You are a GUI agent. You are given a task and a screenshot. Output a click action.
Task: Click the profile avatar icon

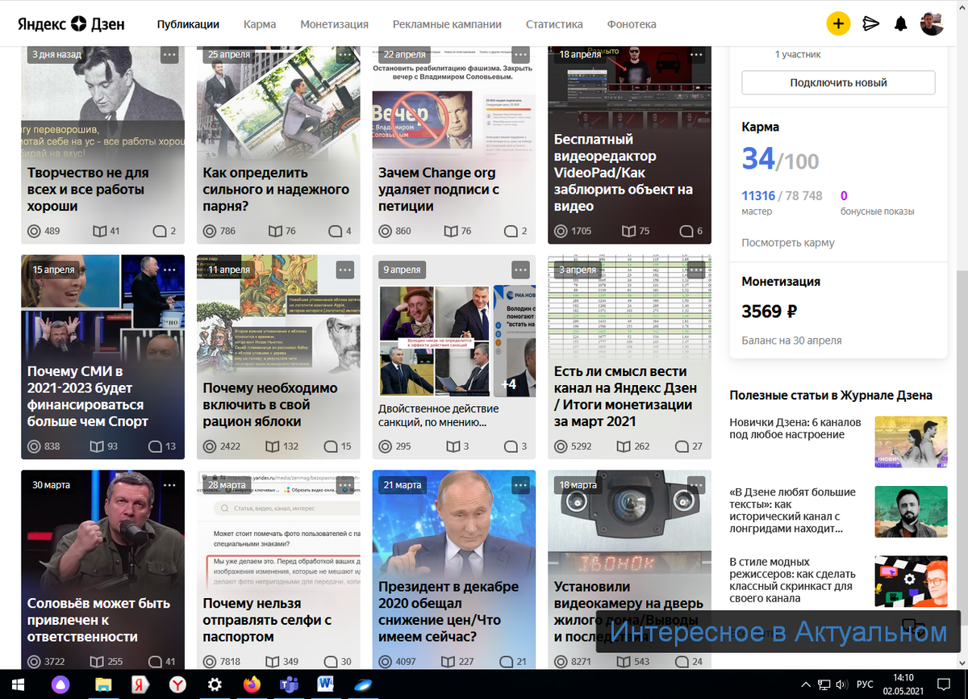(932, 23)
